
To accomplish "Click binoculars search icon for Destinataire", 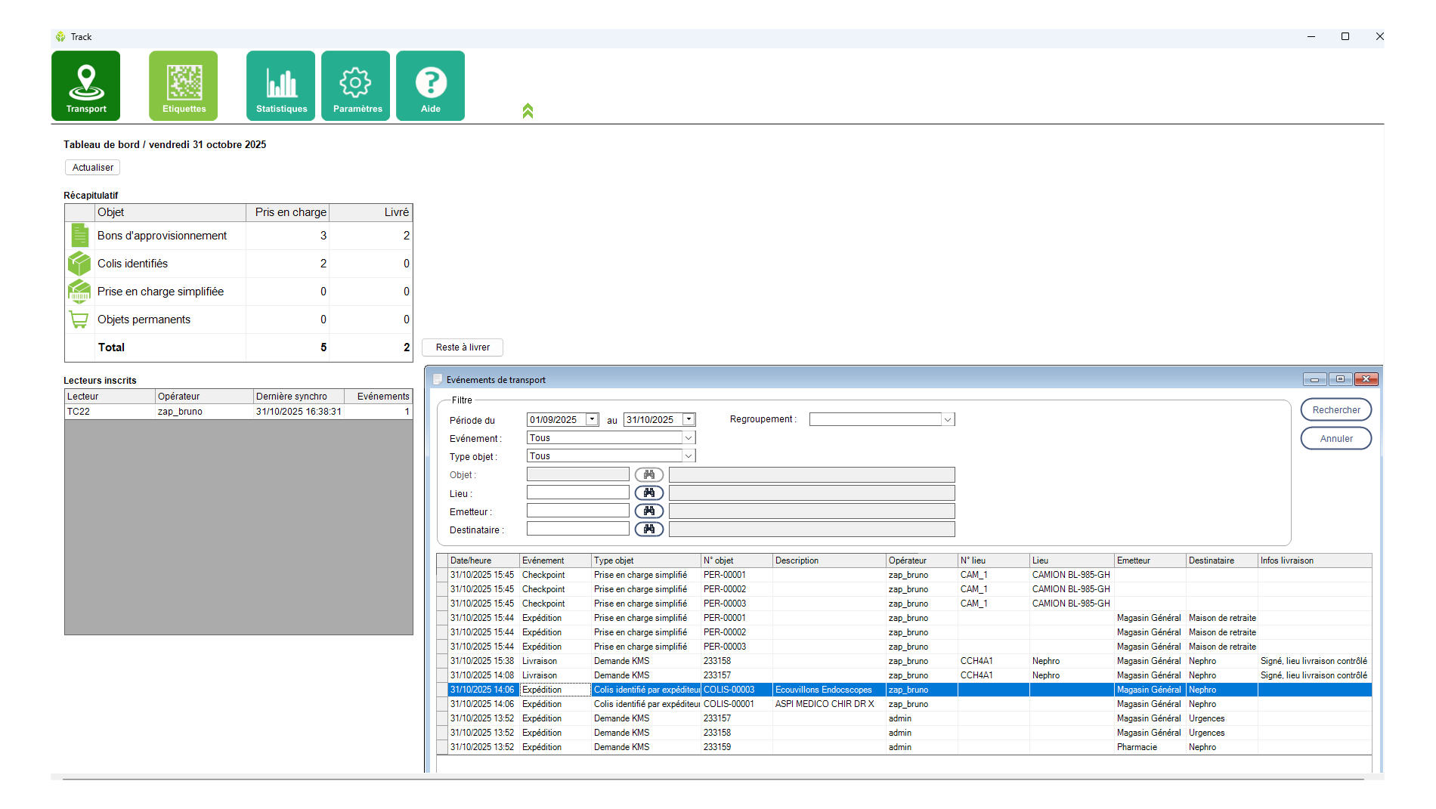I will (x=649, y=530).
